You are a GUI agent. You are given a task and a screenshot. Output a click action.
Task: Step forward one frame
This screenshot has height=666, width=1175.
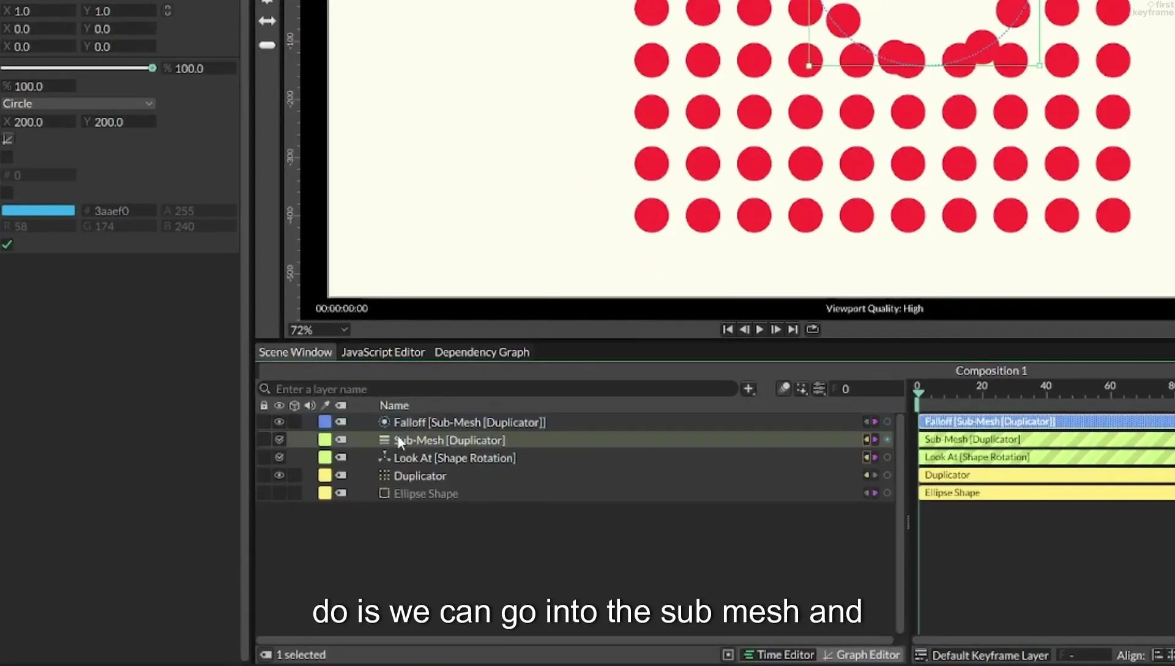click(x=776, y=329)
